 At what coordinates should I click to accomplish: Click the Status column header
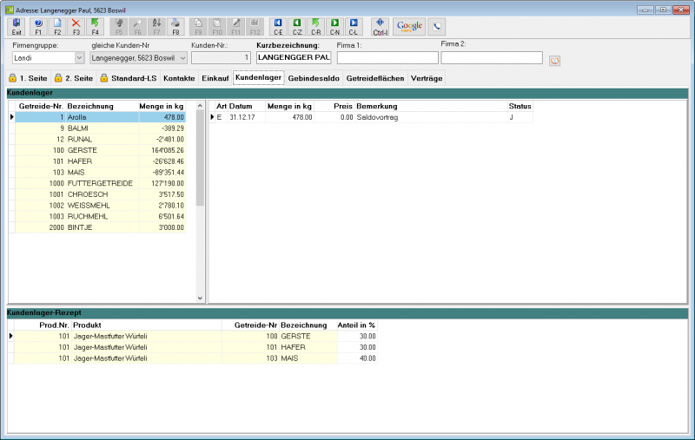pyautogui.click(x=520, y=106)
